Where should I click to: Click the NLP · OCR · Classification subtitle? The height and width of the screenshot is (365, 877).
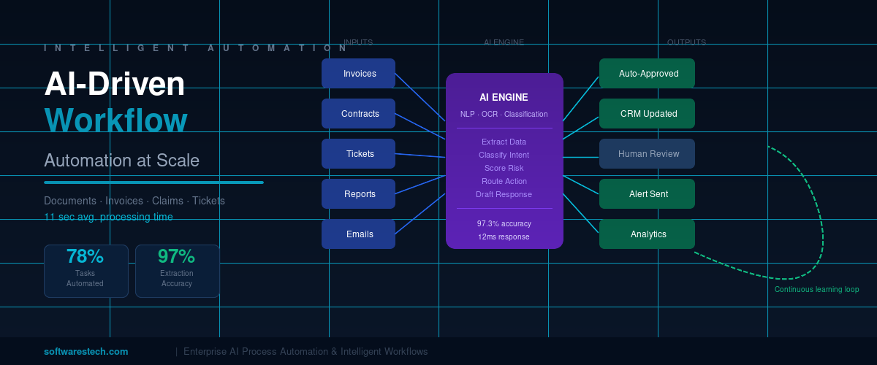504,114
